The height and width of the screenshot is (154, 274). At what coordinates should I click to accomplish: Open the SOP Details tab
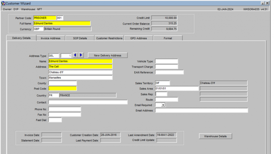(x=80, y=38)
